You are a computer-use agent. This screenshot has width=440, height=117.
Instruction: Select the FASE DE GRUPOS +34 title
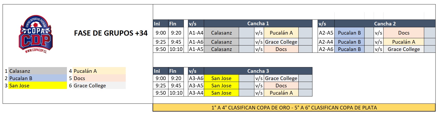coord(111,33)
